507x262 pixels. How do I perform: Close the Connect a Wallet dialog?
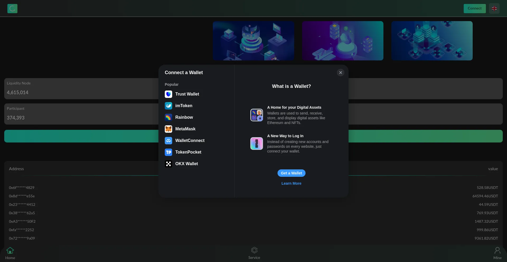coord(341,73)
